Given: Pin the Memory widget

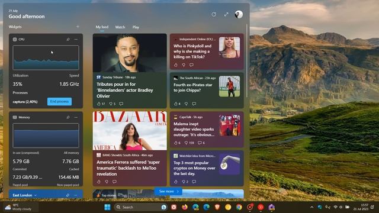Looking at the screenshot, I should 68,117.
